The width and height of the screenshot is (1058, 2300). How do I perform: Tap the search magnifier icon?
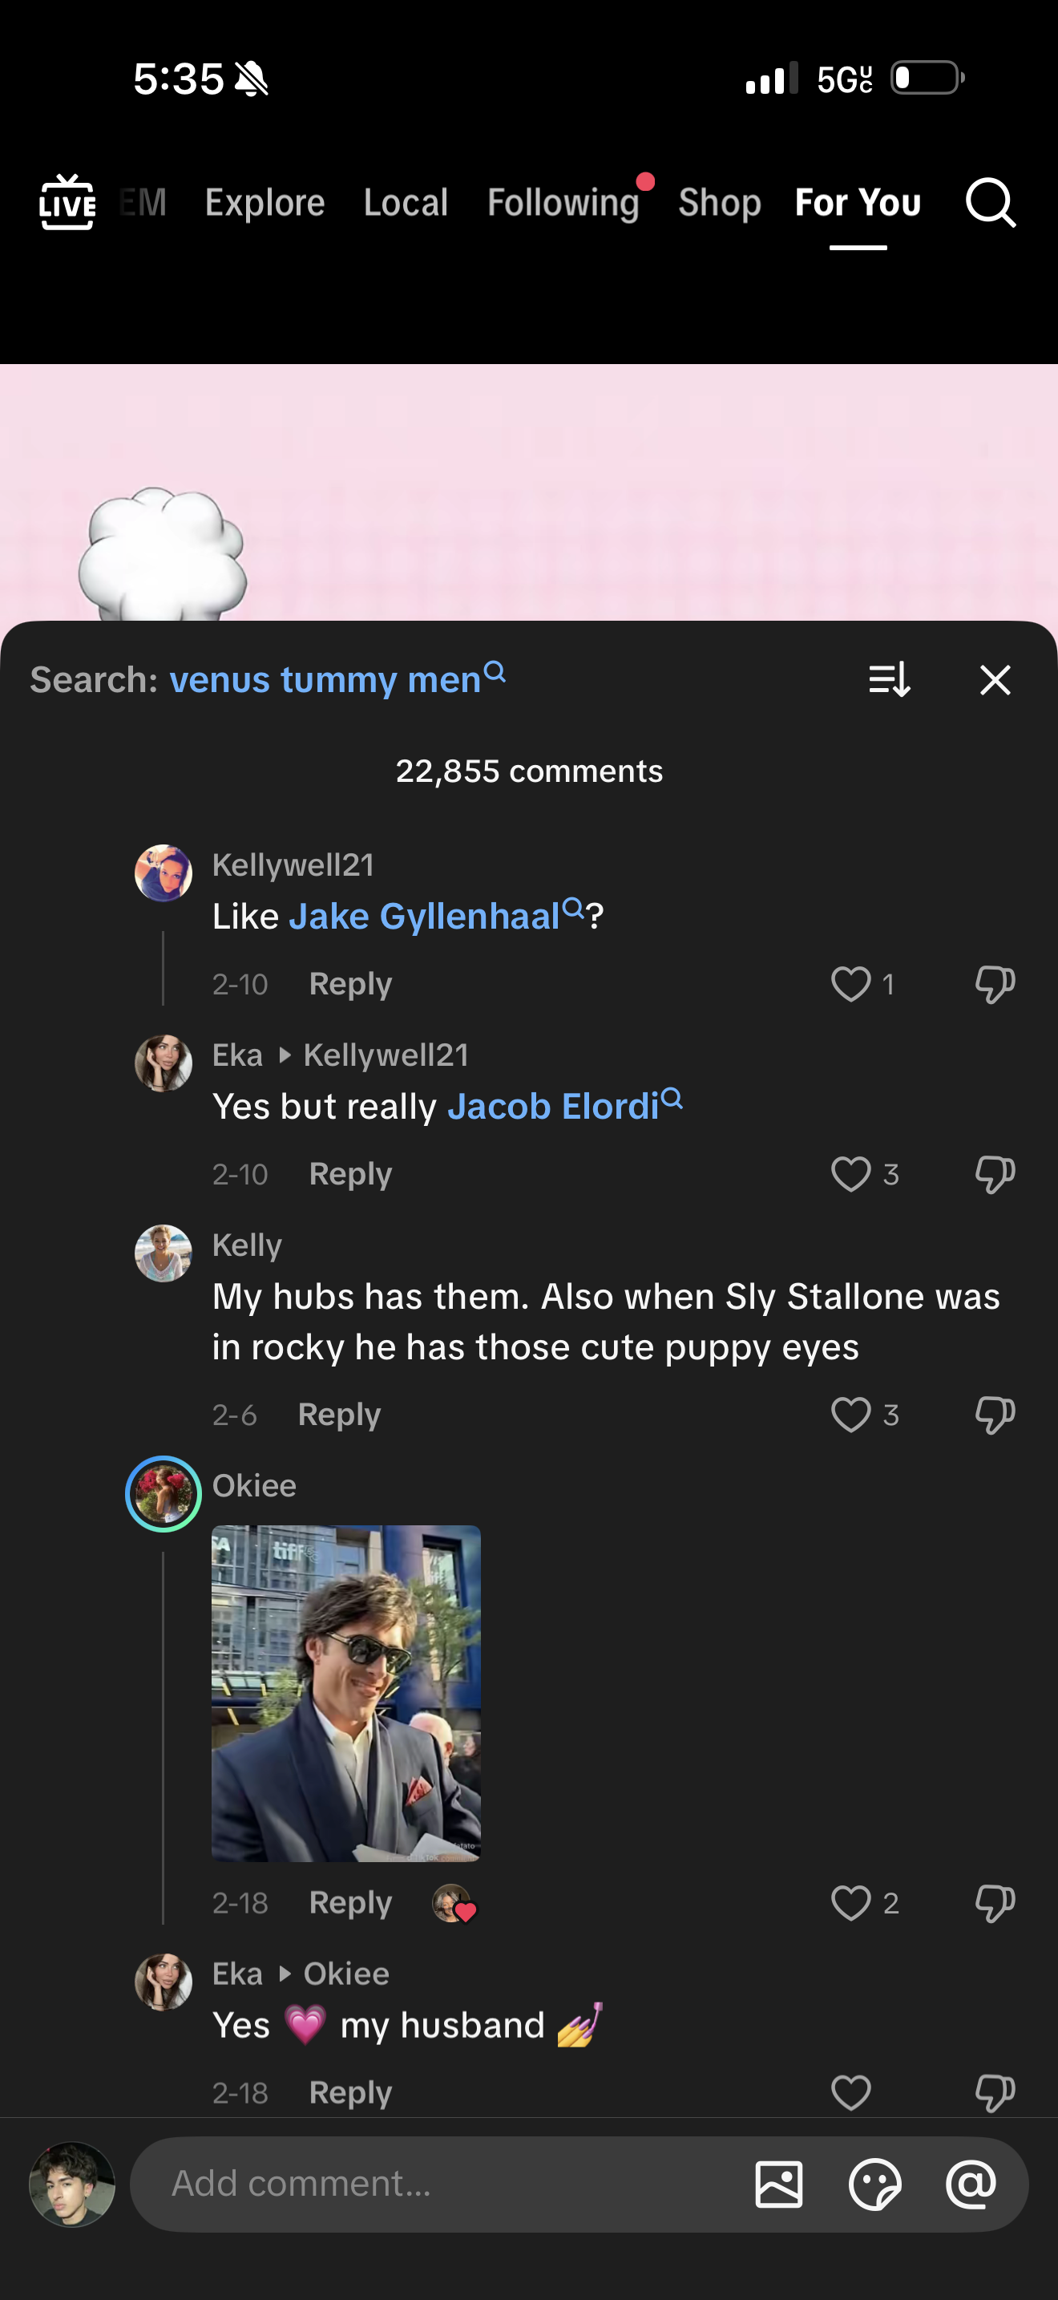(x=990, y=203)
